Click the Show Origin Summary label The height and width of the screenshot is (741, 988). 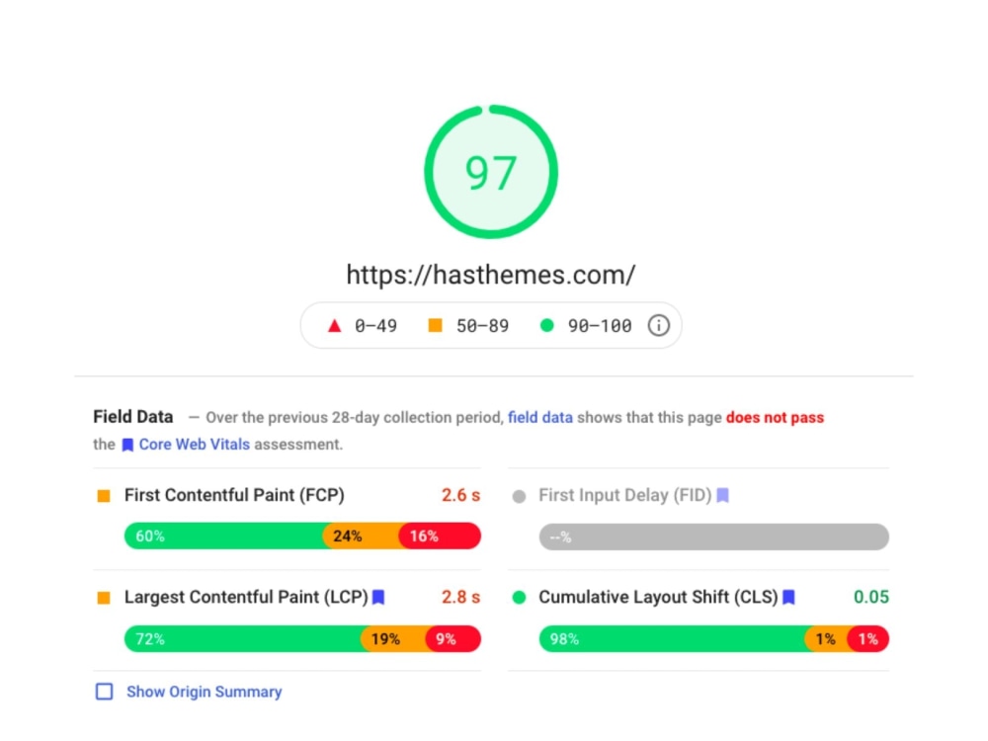click(x=205, y=692)
